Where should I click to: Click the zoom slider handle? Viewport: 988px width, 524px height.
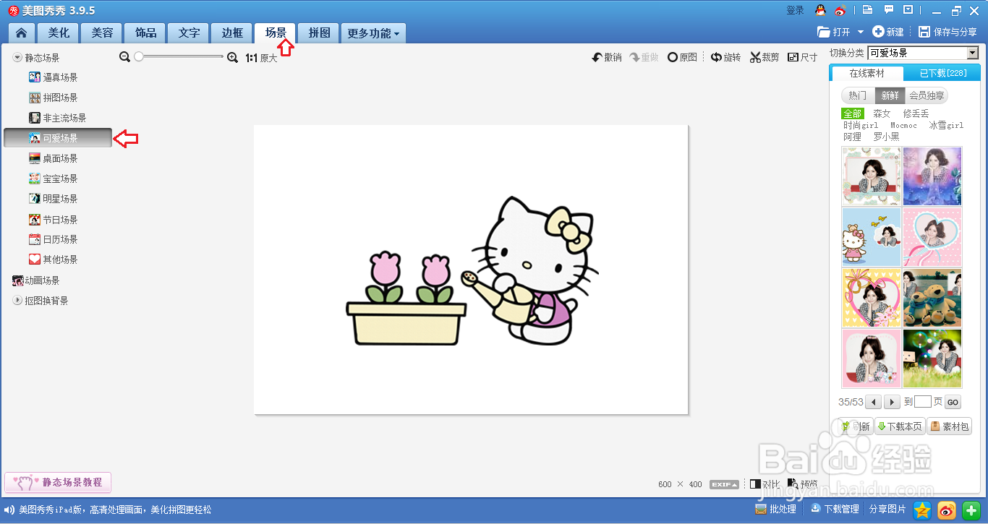pyautogui.click(x=139, y=56)
